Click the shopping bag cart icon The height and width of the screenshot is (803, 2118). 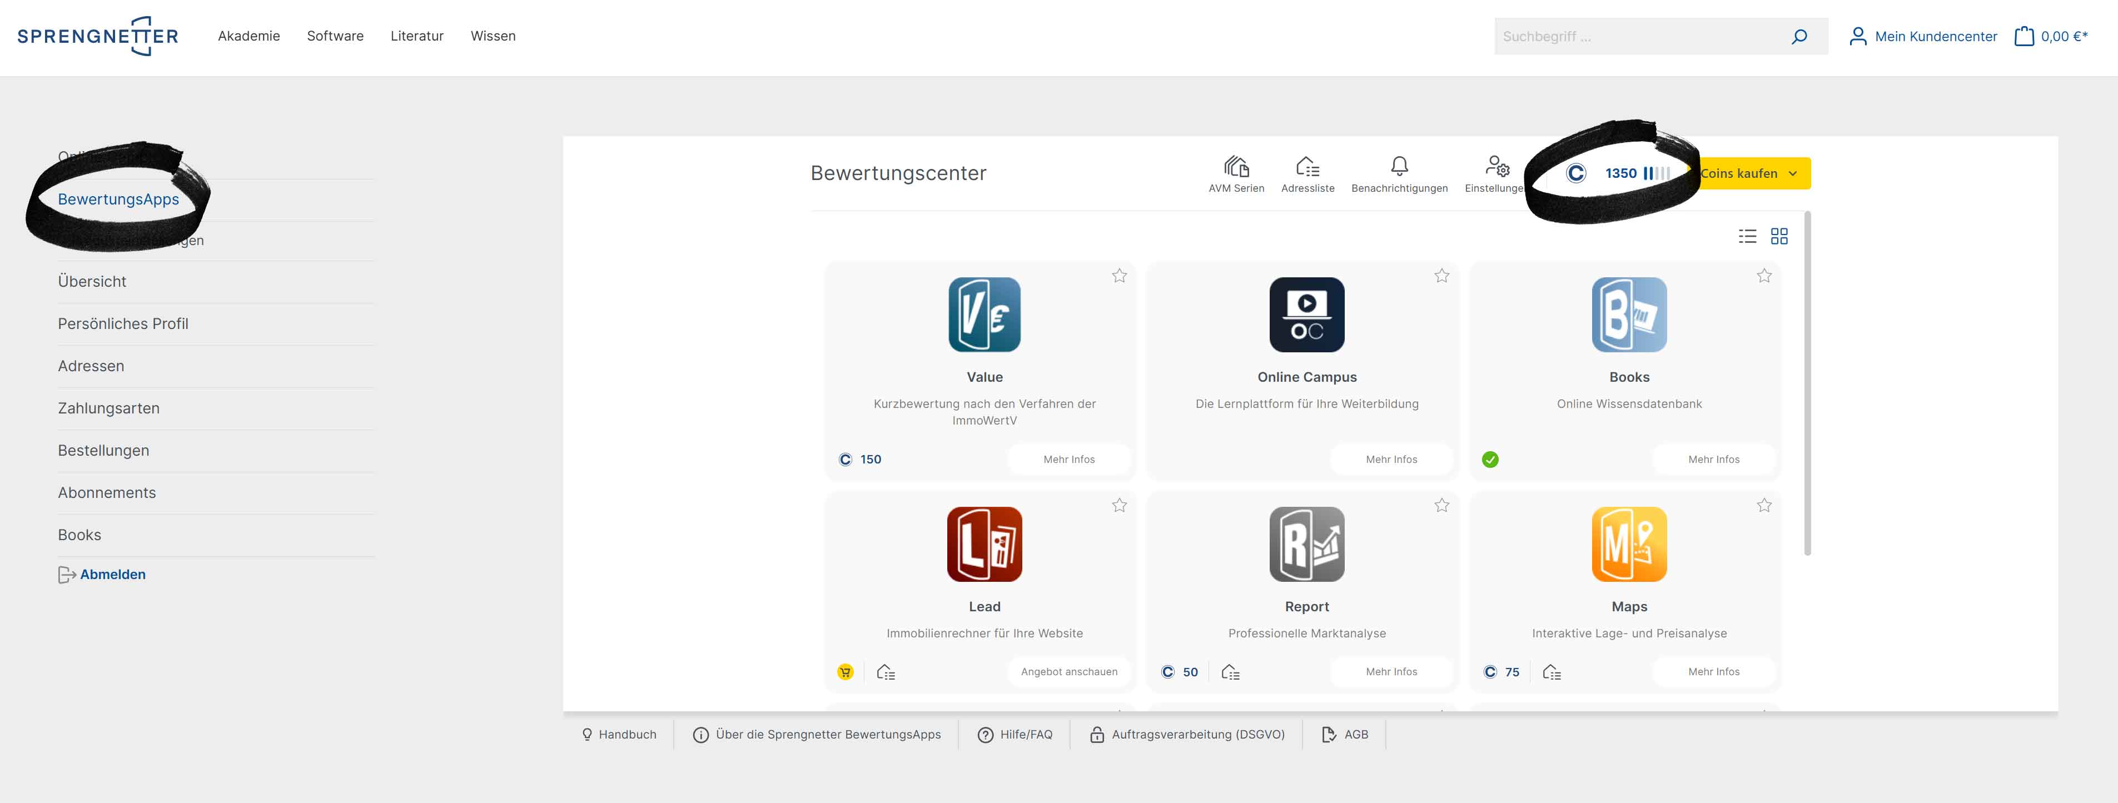tap(2023, 36)
